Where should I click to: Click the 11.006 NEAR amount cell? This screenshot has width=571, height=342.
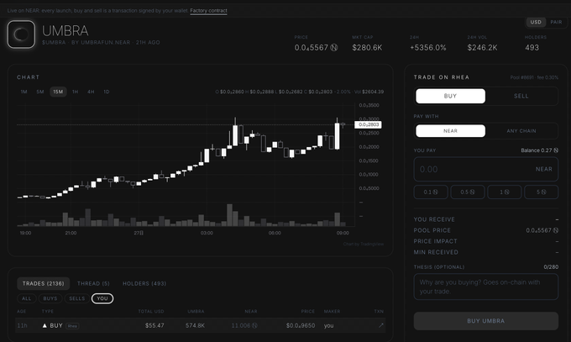coord(244,325)
